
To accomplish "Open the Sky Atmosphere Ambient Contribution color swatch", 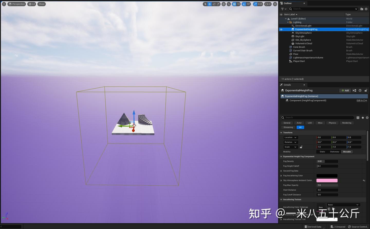I will [x=327, y=180].
